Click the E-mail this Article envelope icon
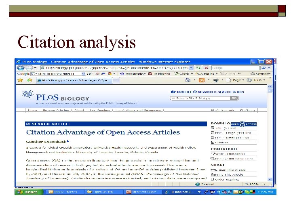291x218 pixels. click(213, 170)
